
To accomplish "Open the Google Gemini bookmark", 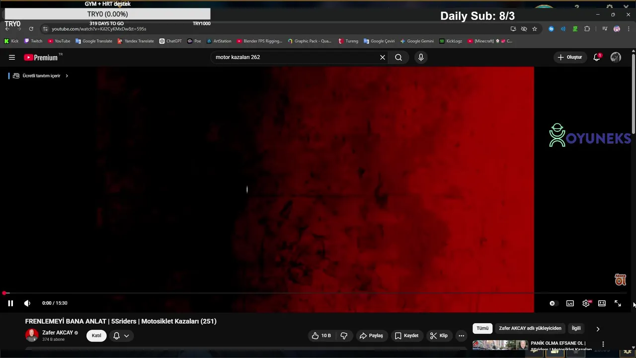I will [x=417, y=41].
